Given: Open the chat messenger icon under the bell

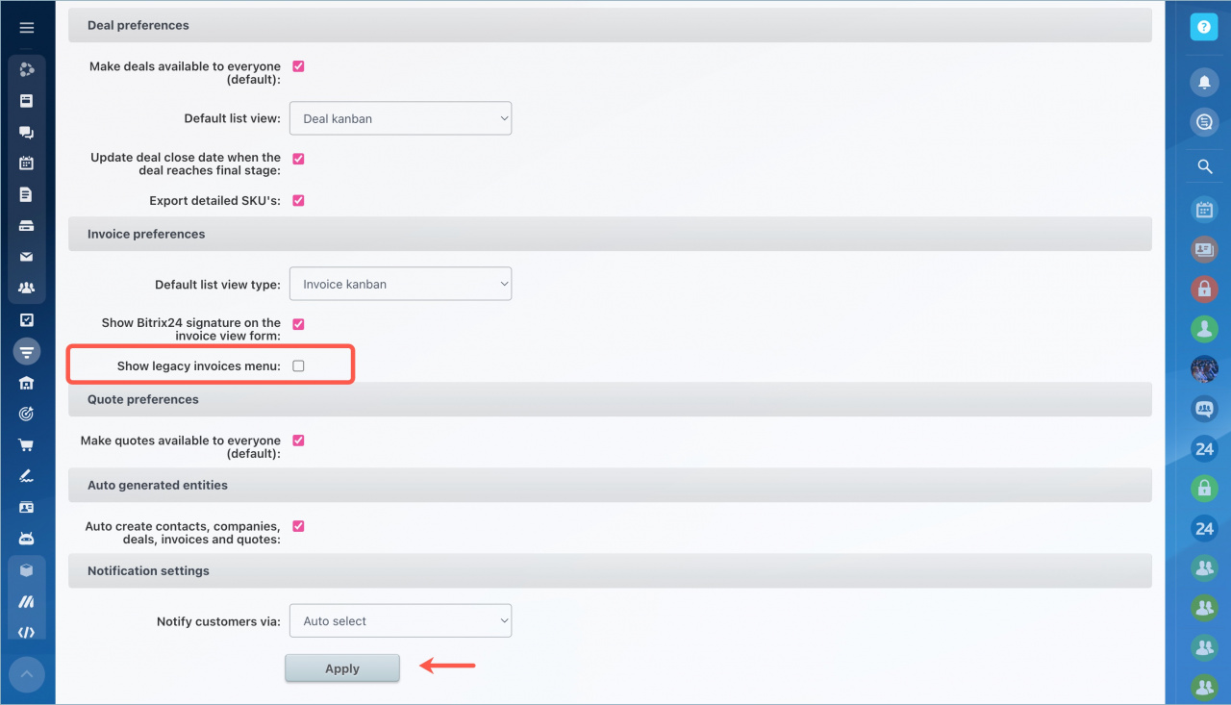Looking at the screenshot, I should coord(1204,122).
